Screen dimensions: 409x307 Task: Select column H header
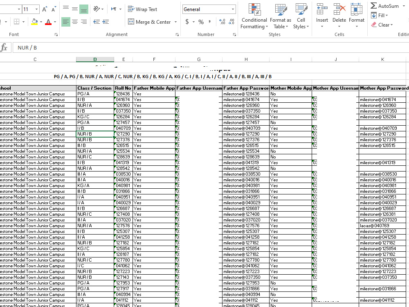[x=246, y=59]
